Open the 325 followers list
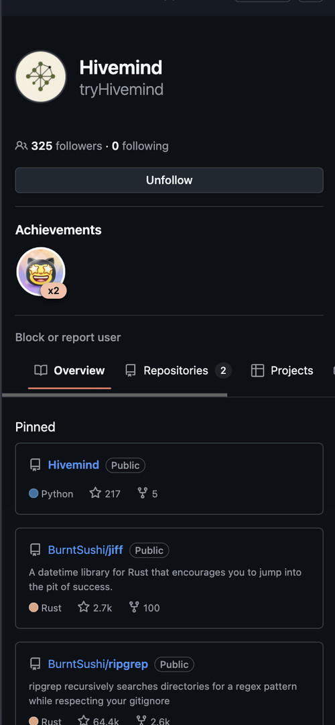The image size is (335, 725). pos(66,146)
